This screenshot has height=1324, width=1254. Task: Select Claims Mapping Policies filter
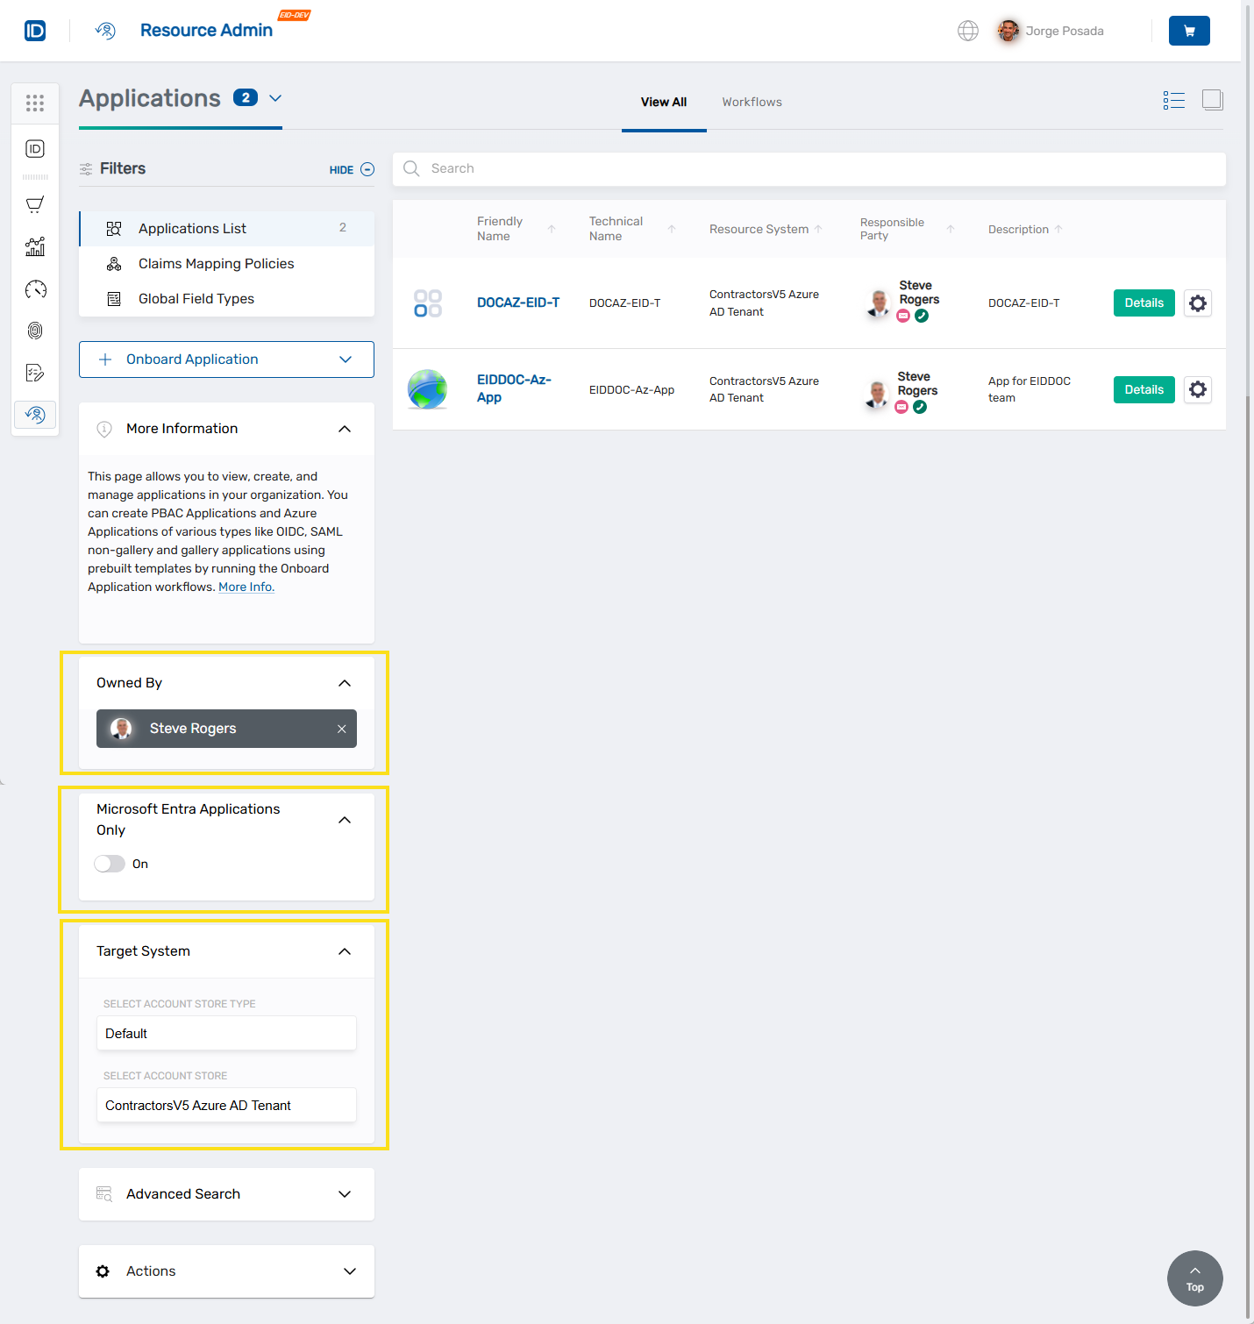point(216,263)
